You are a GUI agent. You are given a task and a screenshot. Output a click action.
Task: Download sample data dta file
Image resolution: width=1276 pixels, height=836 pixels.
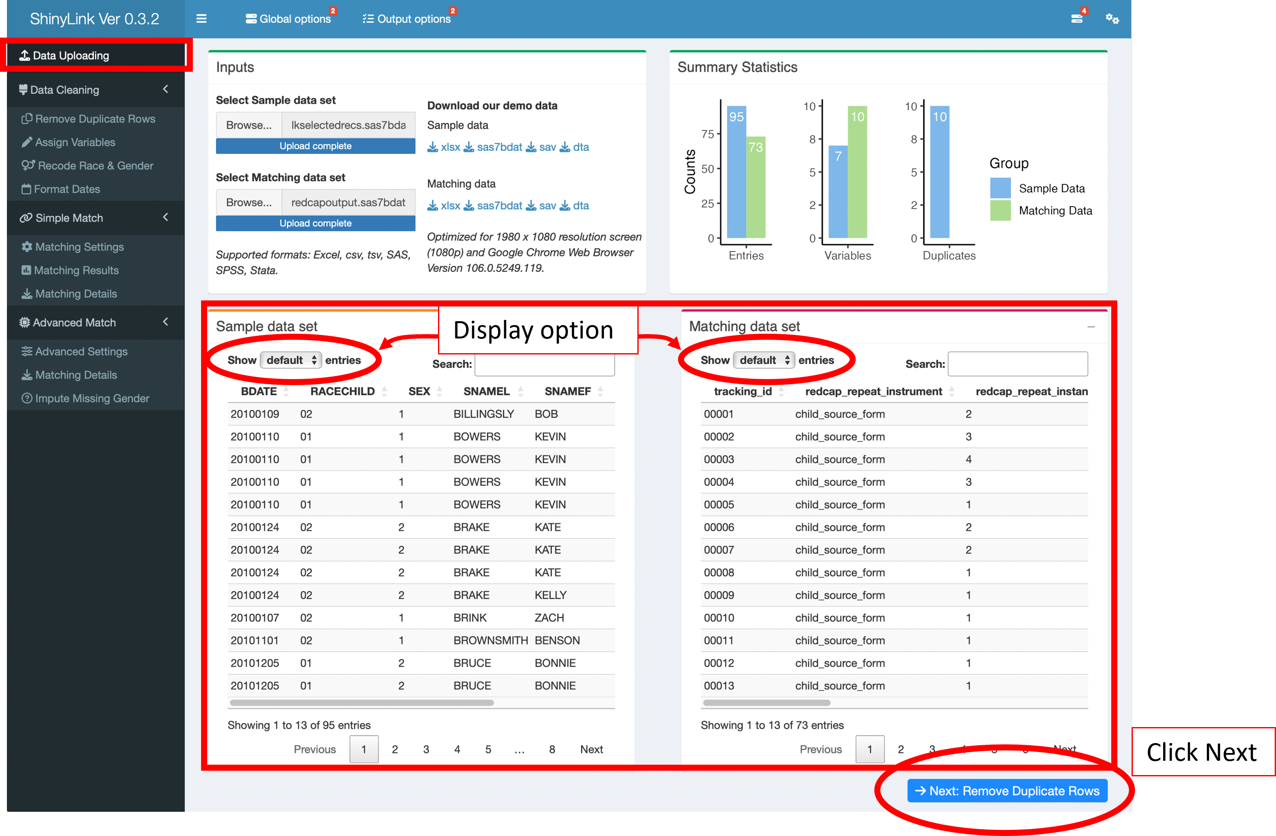(x=574, y=147)
